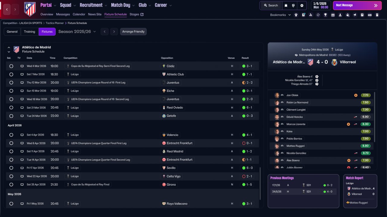The height and width of the screenshot is (217, 387).
Task: Open the Overview tab
Action: pos(47,14)
